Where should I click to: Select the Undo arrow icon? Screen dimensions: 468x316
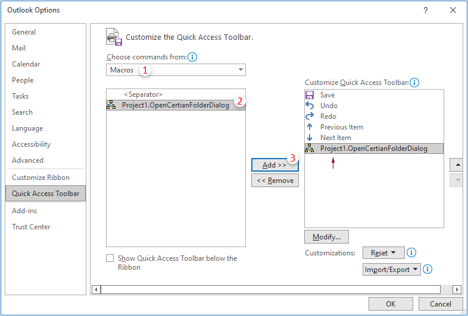pyautogui.click(x=310, y=106)
